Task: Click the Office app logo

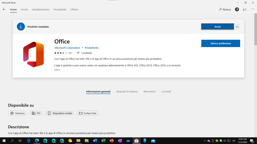Action: (x=33, y=55)
